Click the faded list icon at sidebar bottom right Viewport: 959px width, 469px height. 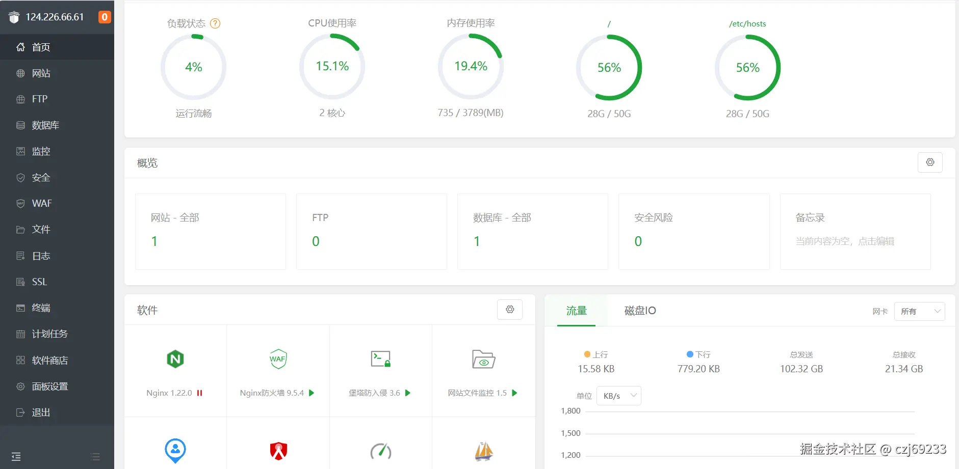[x=95, y=457]
